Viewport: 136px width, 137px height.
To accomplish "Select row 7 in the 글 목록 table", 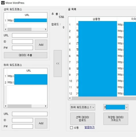I will point(102,62).
